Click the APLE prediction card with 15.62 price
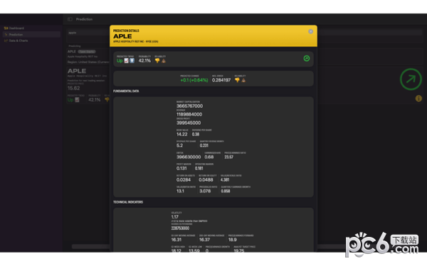 coord(88,85)
